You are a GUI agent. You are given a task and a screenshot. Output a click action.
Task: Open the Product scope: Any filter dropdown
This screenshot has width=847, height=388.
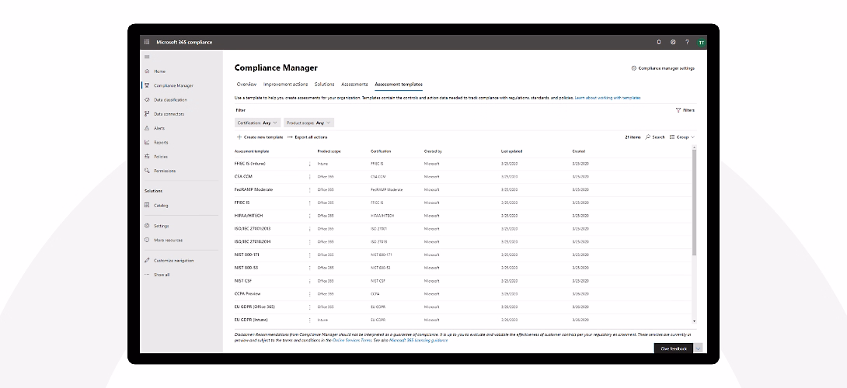(x=309, y=123)
